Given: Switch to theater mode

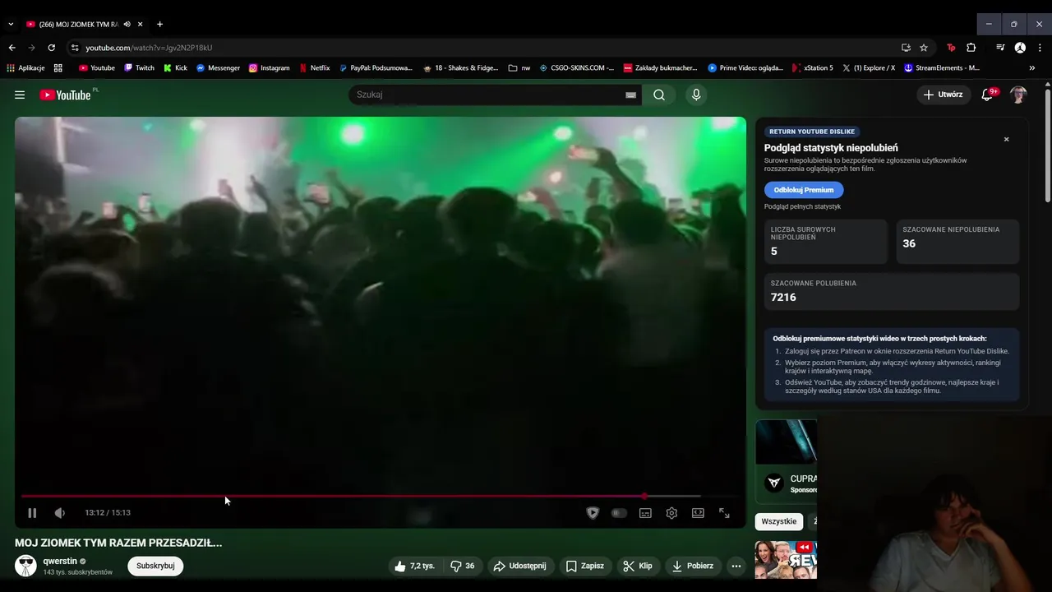Looking at the screenshot, I should [x=698, y=513].
